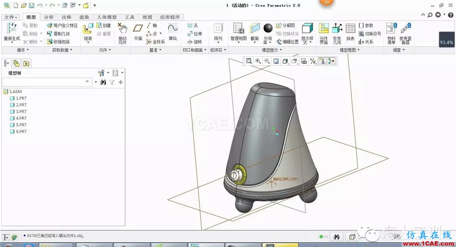Expand the 模型显示 (Model Display) group dropdown
456x247 pixels.
coord(272,50)
